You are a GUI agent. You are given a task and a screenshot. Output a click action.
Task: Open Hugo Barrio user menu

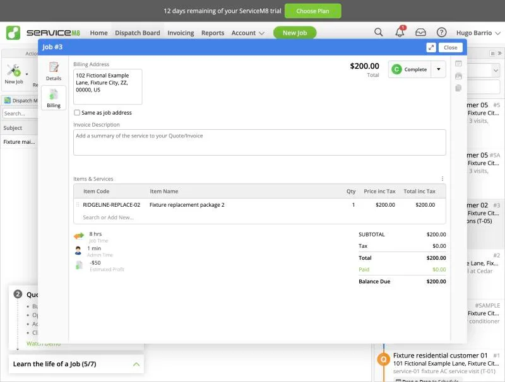478,33
